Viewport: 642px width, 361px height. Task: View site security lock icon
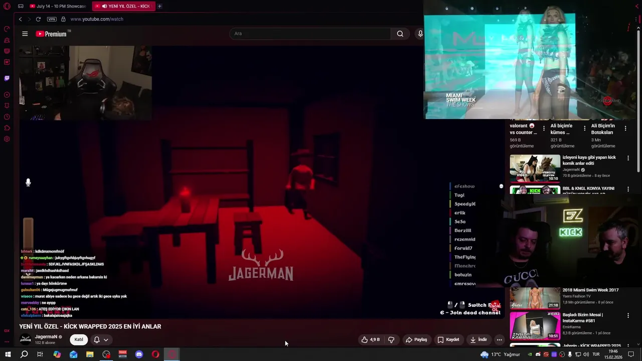[x=63, y=19]
